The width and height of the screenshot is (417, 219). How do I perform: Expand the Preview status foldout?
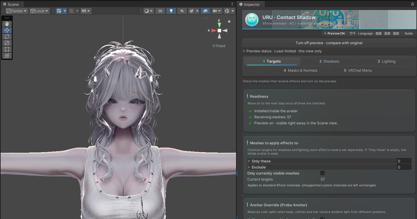click(x=244, y=51)
